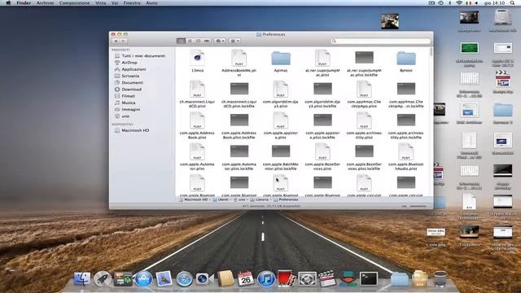Open the Composizione menu

[74, 2]
